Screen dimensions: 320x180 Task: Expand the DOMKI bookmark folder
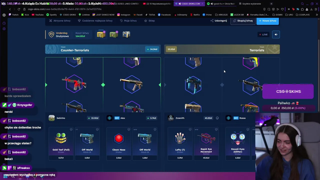click(277, 15)
